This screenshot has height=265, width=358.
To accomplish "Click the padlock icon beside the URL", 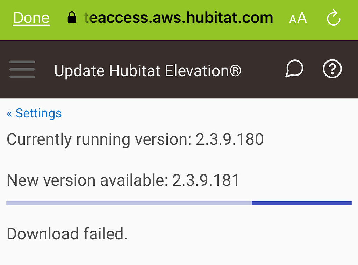I will coord(72,17).
